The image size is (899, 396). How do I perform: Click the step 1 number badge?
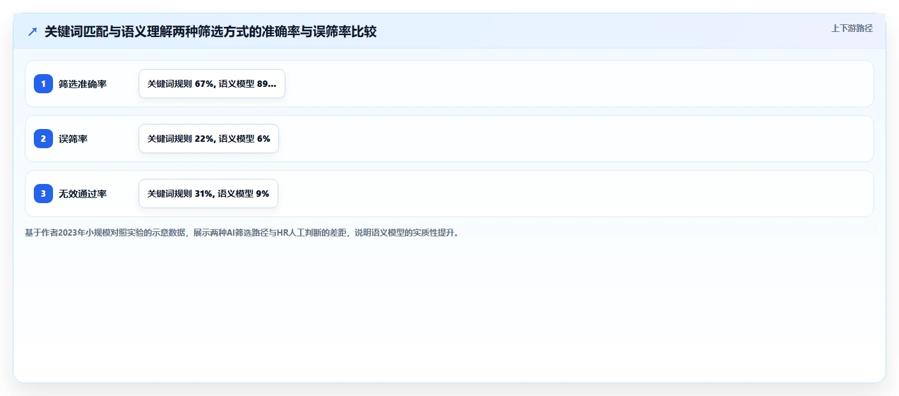43,84
